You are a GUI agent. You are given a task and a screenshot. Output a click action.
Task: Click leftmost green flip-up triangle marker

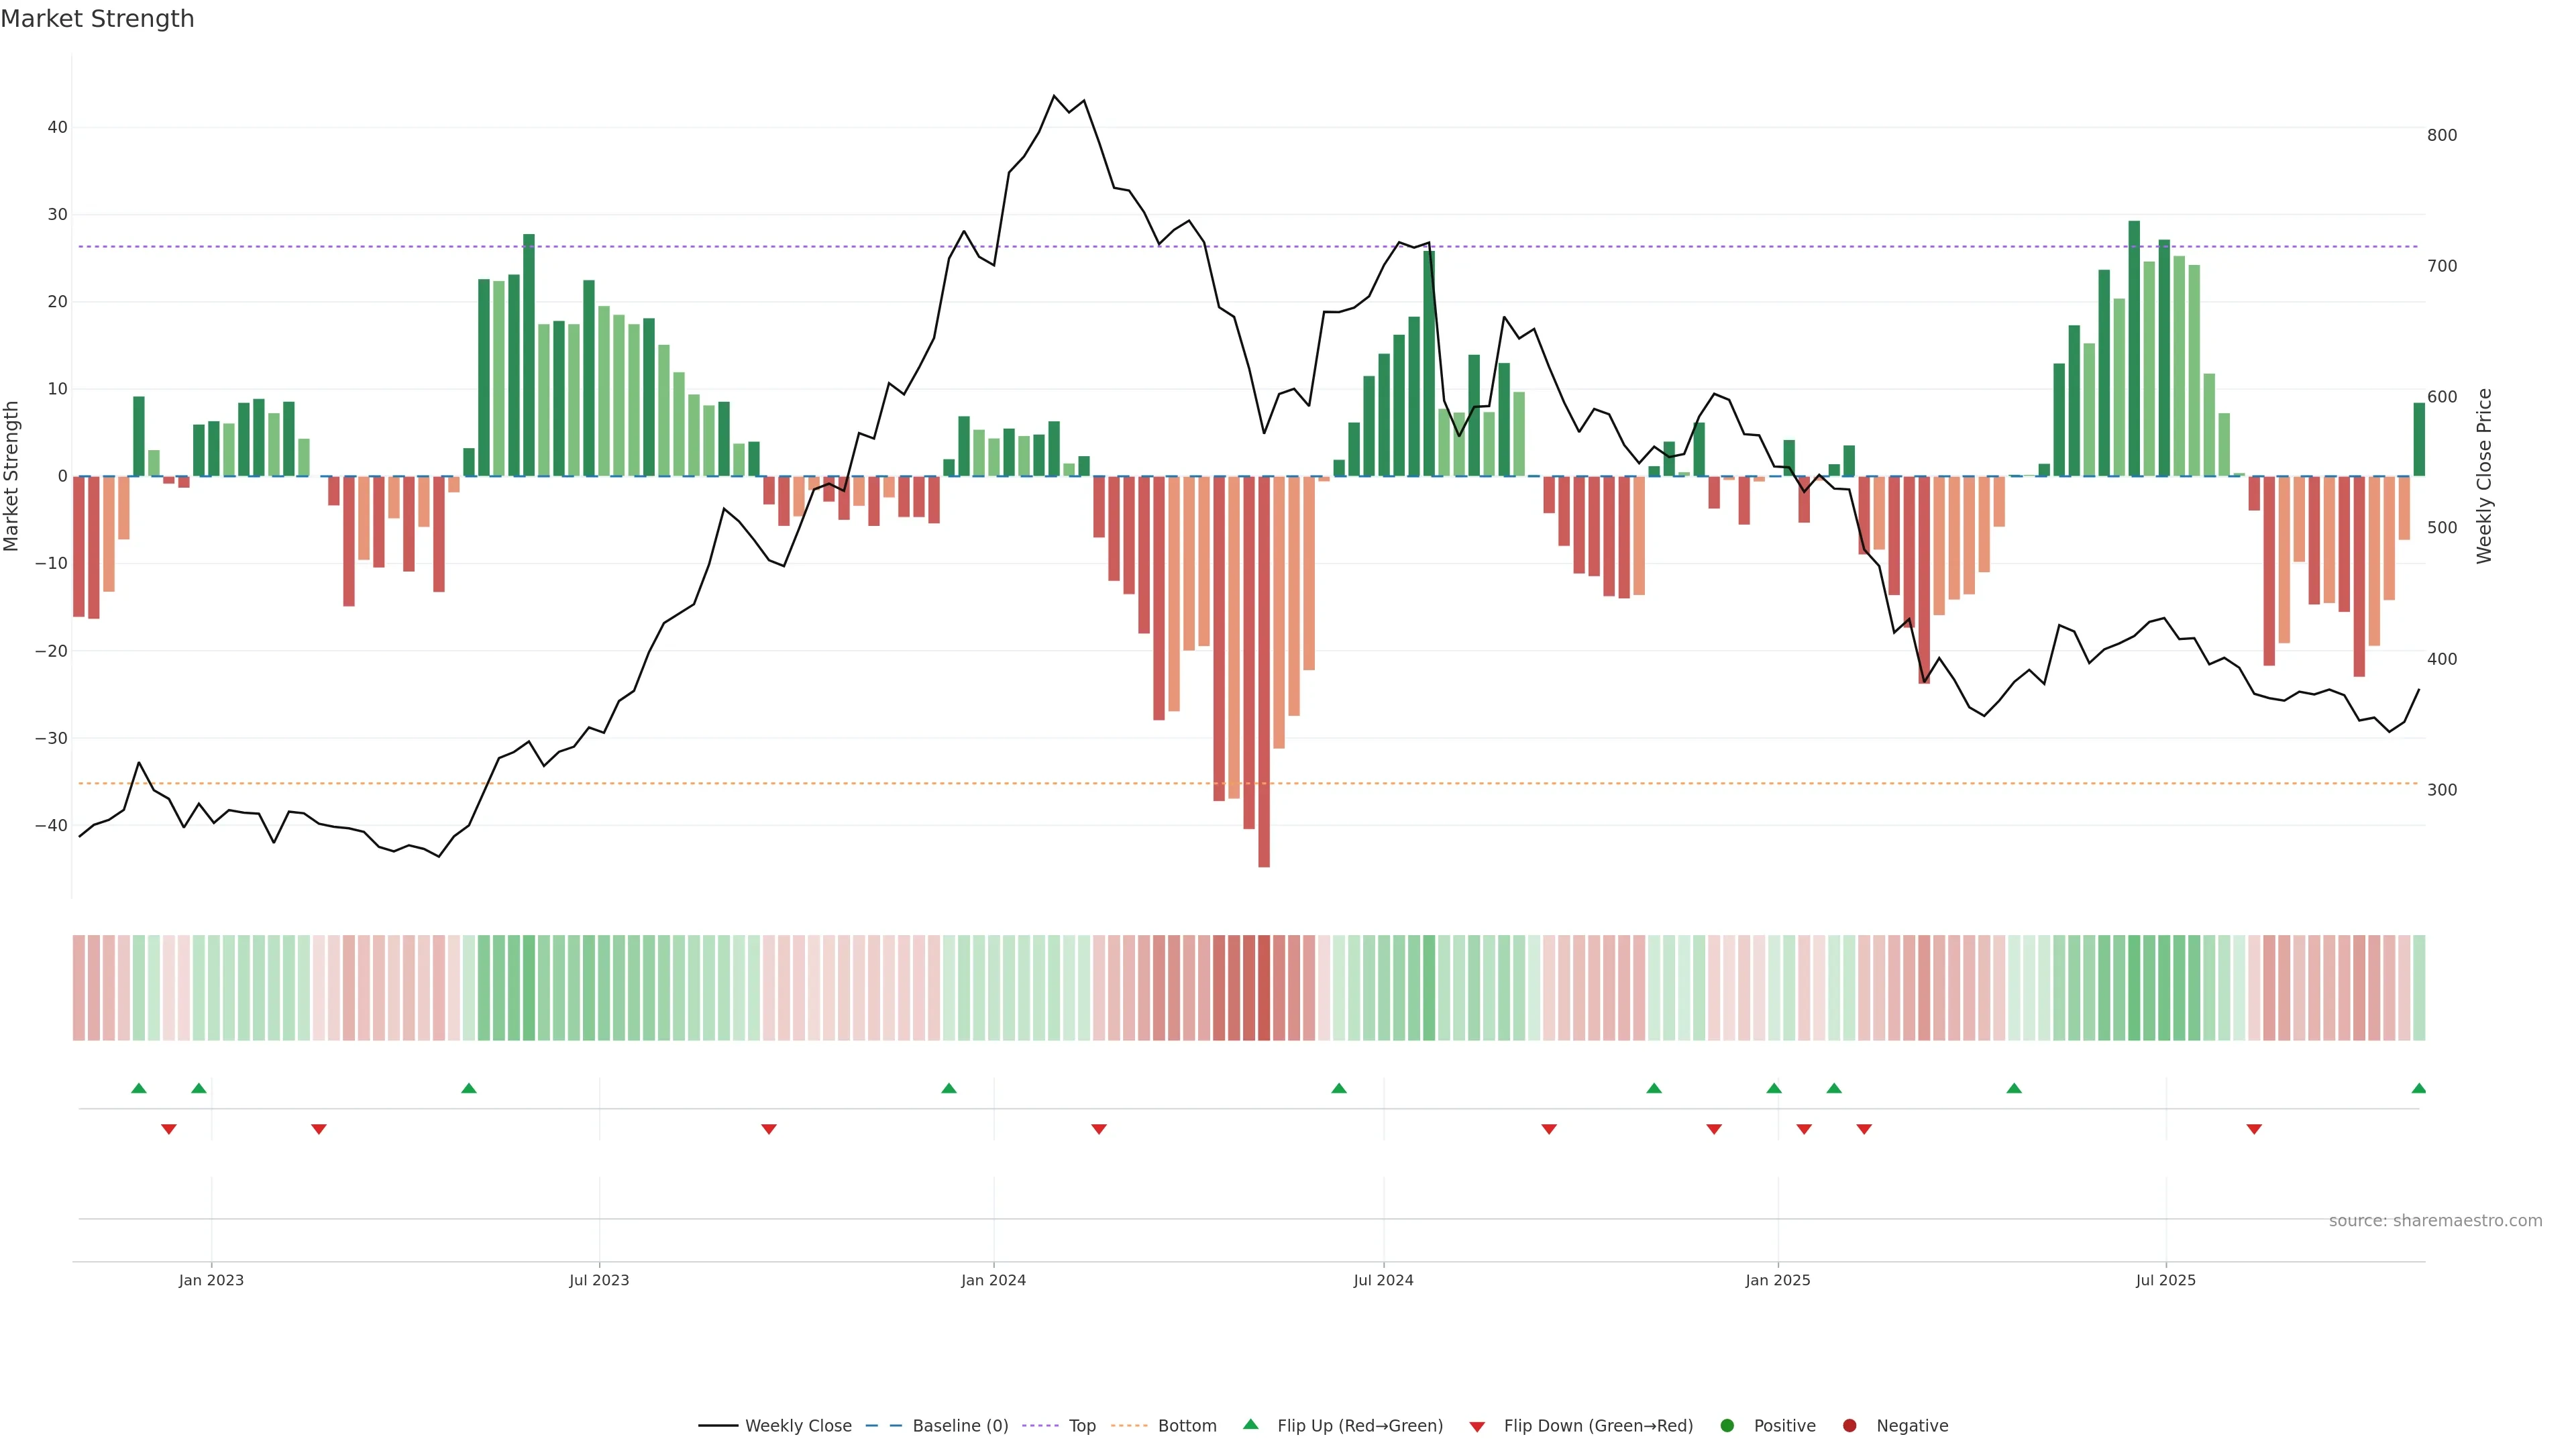139,1088
